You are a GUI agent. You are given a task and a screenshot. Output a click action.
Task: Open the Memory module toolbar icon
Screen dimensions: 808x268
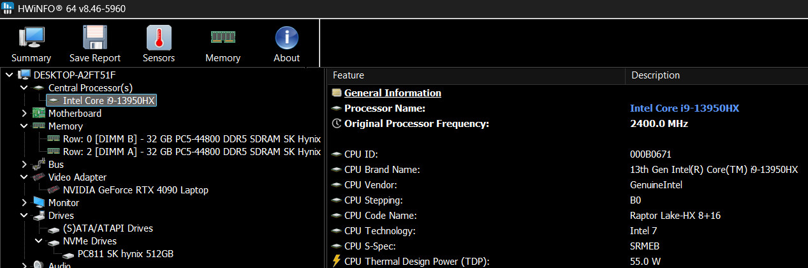(x=223, y=38)
